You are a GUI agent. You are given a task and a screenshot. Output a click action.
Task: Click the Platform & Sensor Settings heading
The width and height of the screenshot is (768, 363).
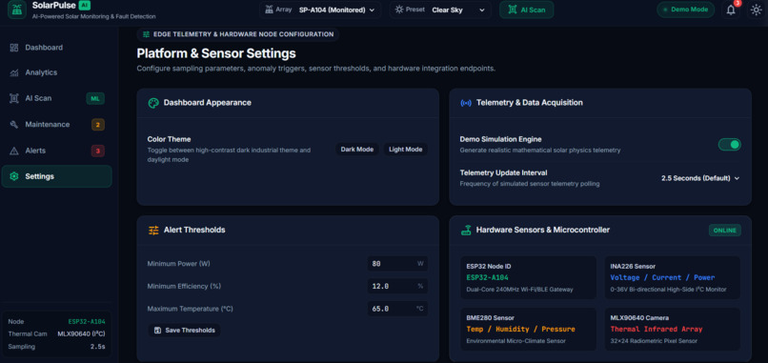pyautogui.click(x=216, y=53)
